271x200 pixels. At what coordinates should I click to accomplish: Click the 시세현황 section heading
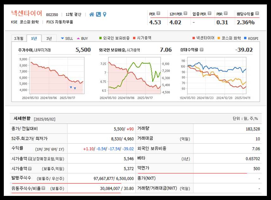click(22, 119)
